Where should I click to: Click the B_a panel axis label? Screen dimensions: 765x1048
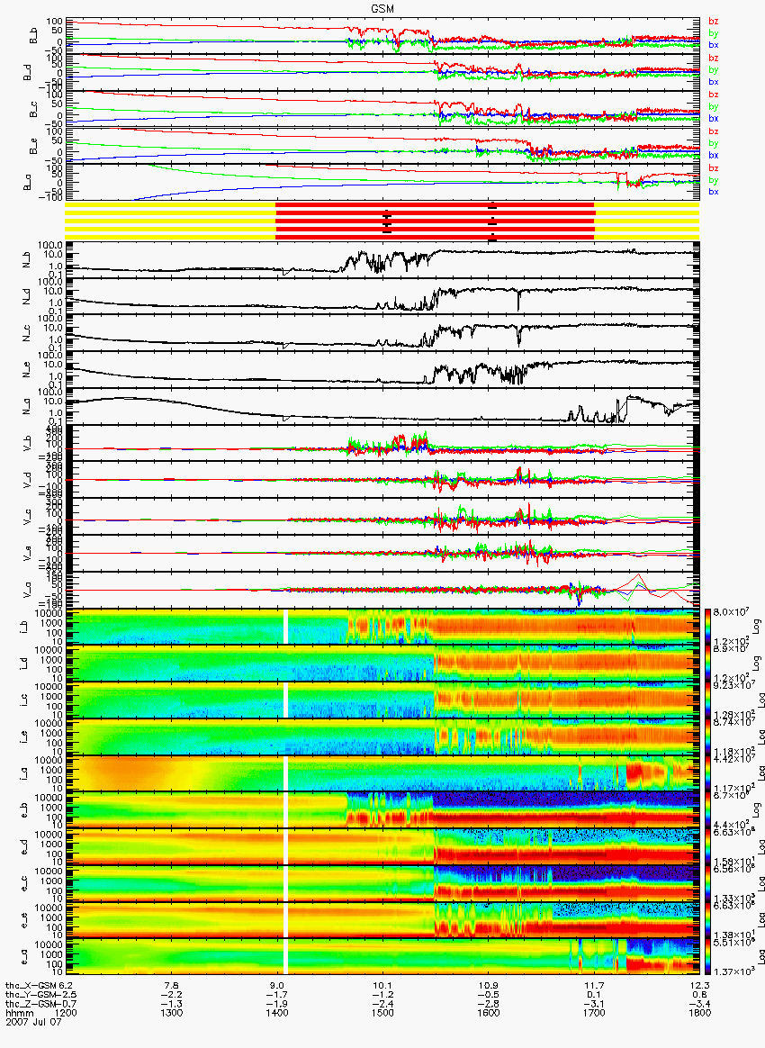[x=27, y=183]
